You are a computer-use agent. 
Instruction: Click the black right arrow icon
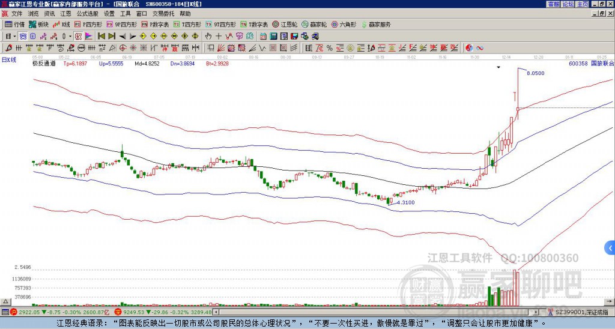(x=133, y=37)
